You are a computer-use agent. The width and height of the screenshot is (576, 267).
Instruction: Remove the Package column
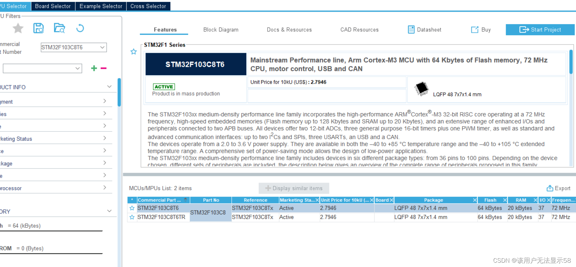tap(475, 200)
